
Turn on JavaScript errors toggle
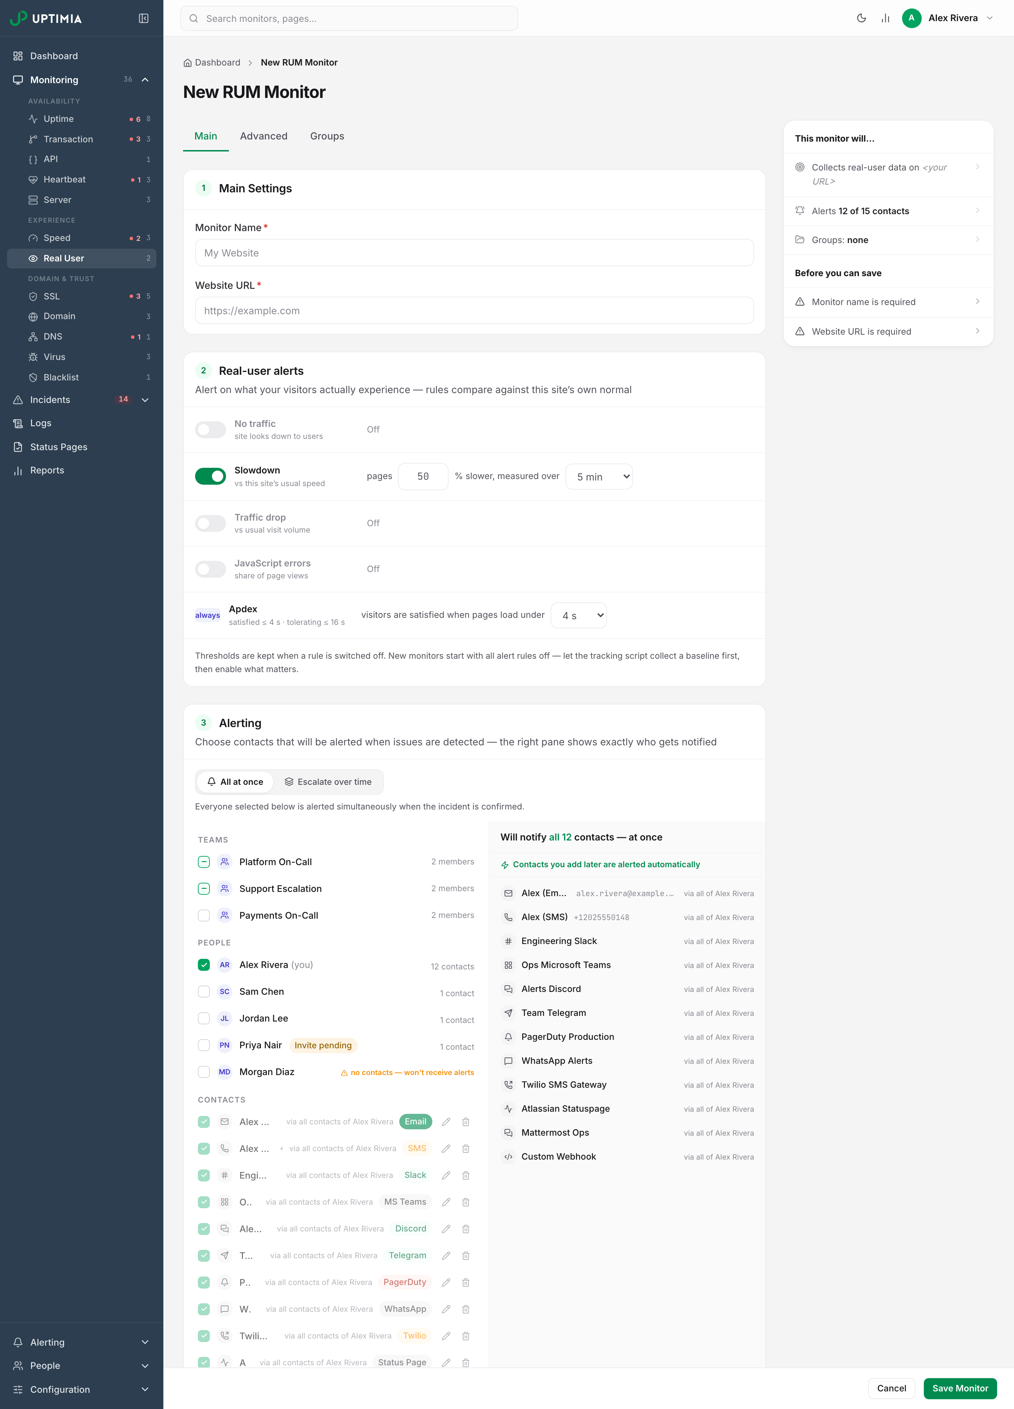(211, 569)
